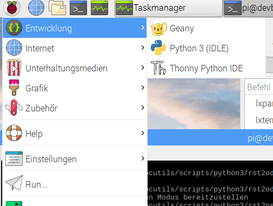Viewport: 273px width, 206px height.
Task: Select the Entwicklung menu category
Action: [x=75, y=28]
